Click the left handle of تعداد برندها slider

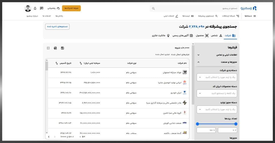point(197,124)
